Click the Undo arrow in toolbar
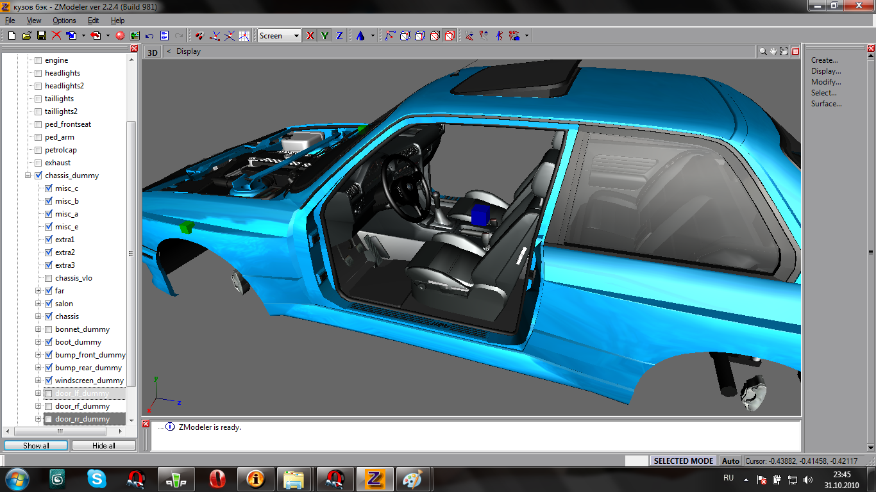The image size is (876, 492). [149, 36]
